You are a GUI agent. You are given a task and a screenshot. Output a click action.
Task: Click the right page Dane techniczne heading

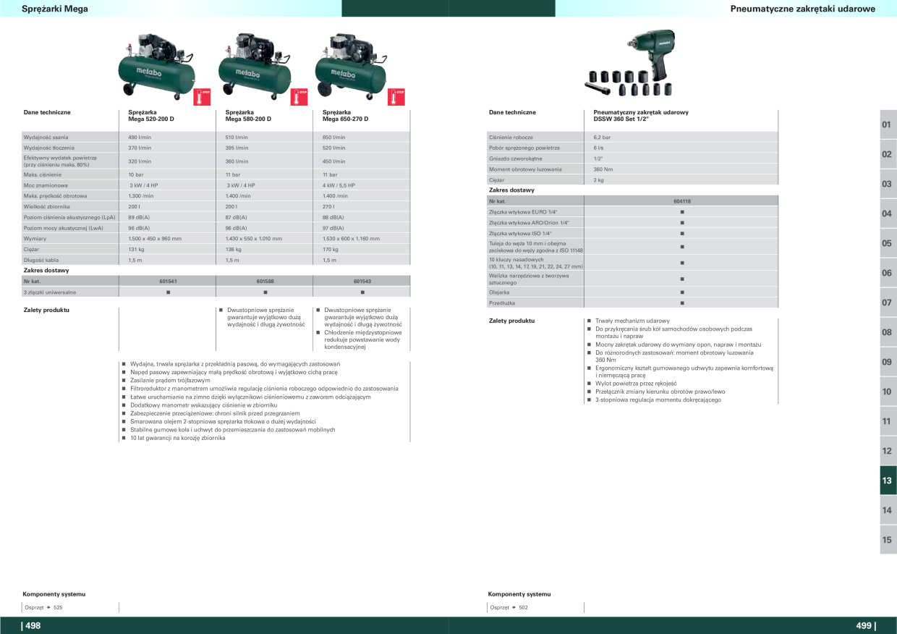[x=512, y=112]
